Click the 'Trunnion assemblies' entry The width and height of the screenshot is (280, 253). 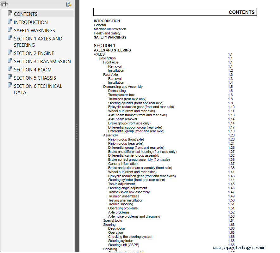124,196
